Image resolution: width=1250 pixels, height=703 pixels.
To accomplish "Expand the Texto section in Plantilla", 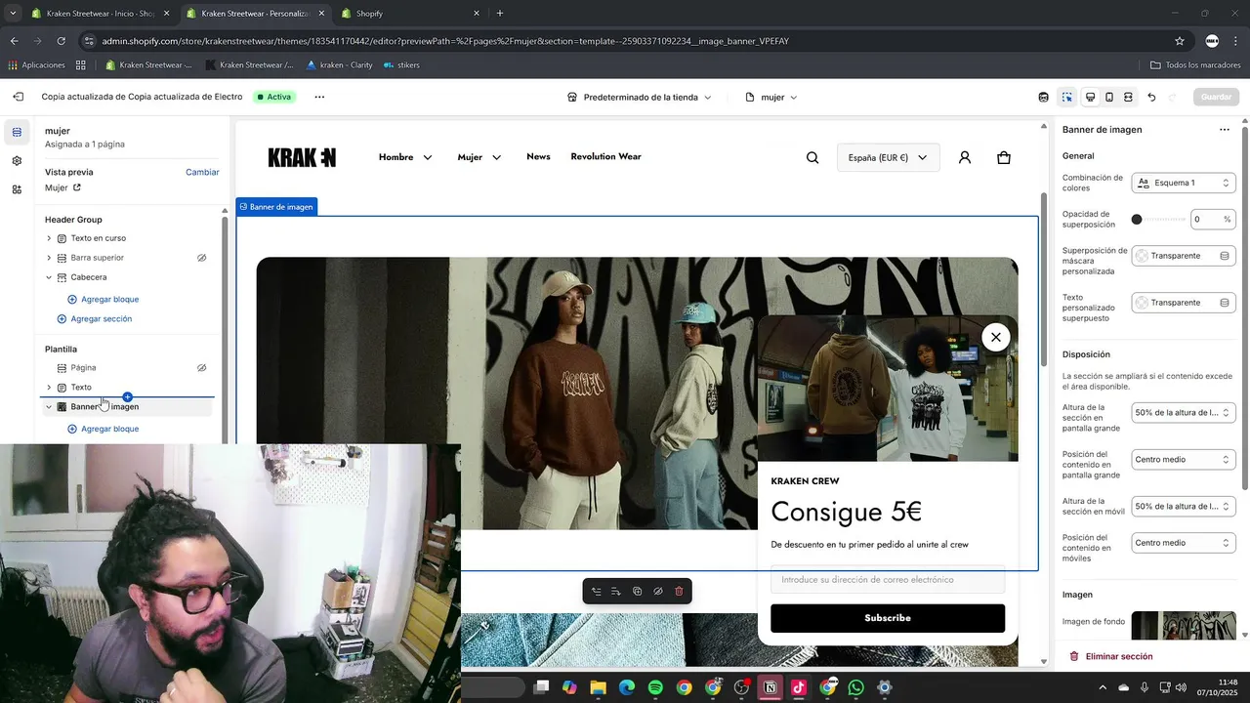I will click(x=49, y=388).
